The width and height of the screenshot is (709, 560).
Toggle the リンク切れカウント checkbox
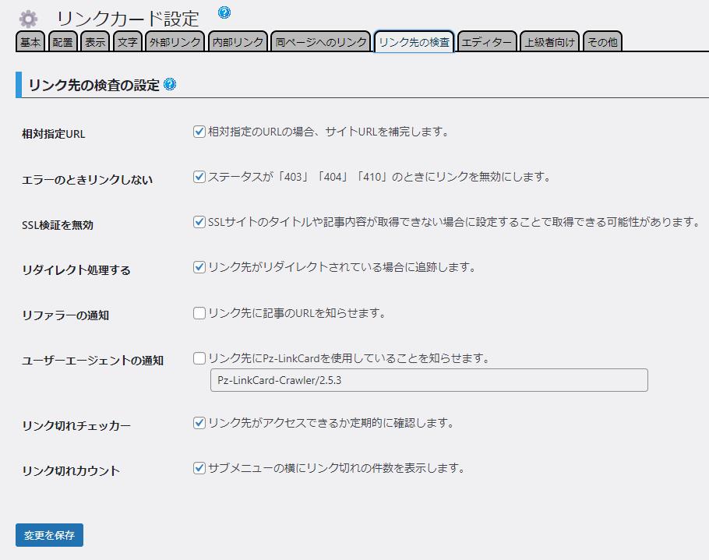[x=199, y=468]
